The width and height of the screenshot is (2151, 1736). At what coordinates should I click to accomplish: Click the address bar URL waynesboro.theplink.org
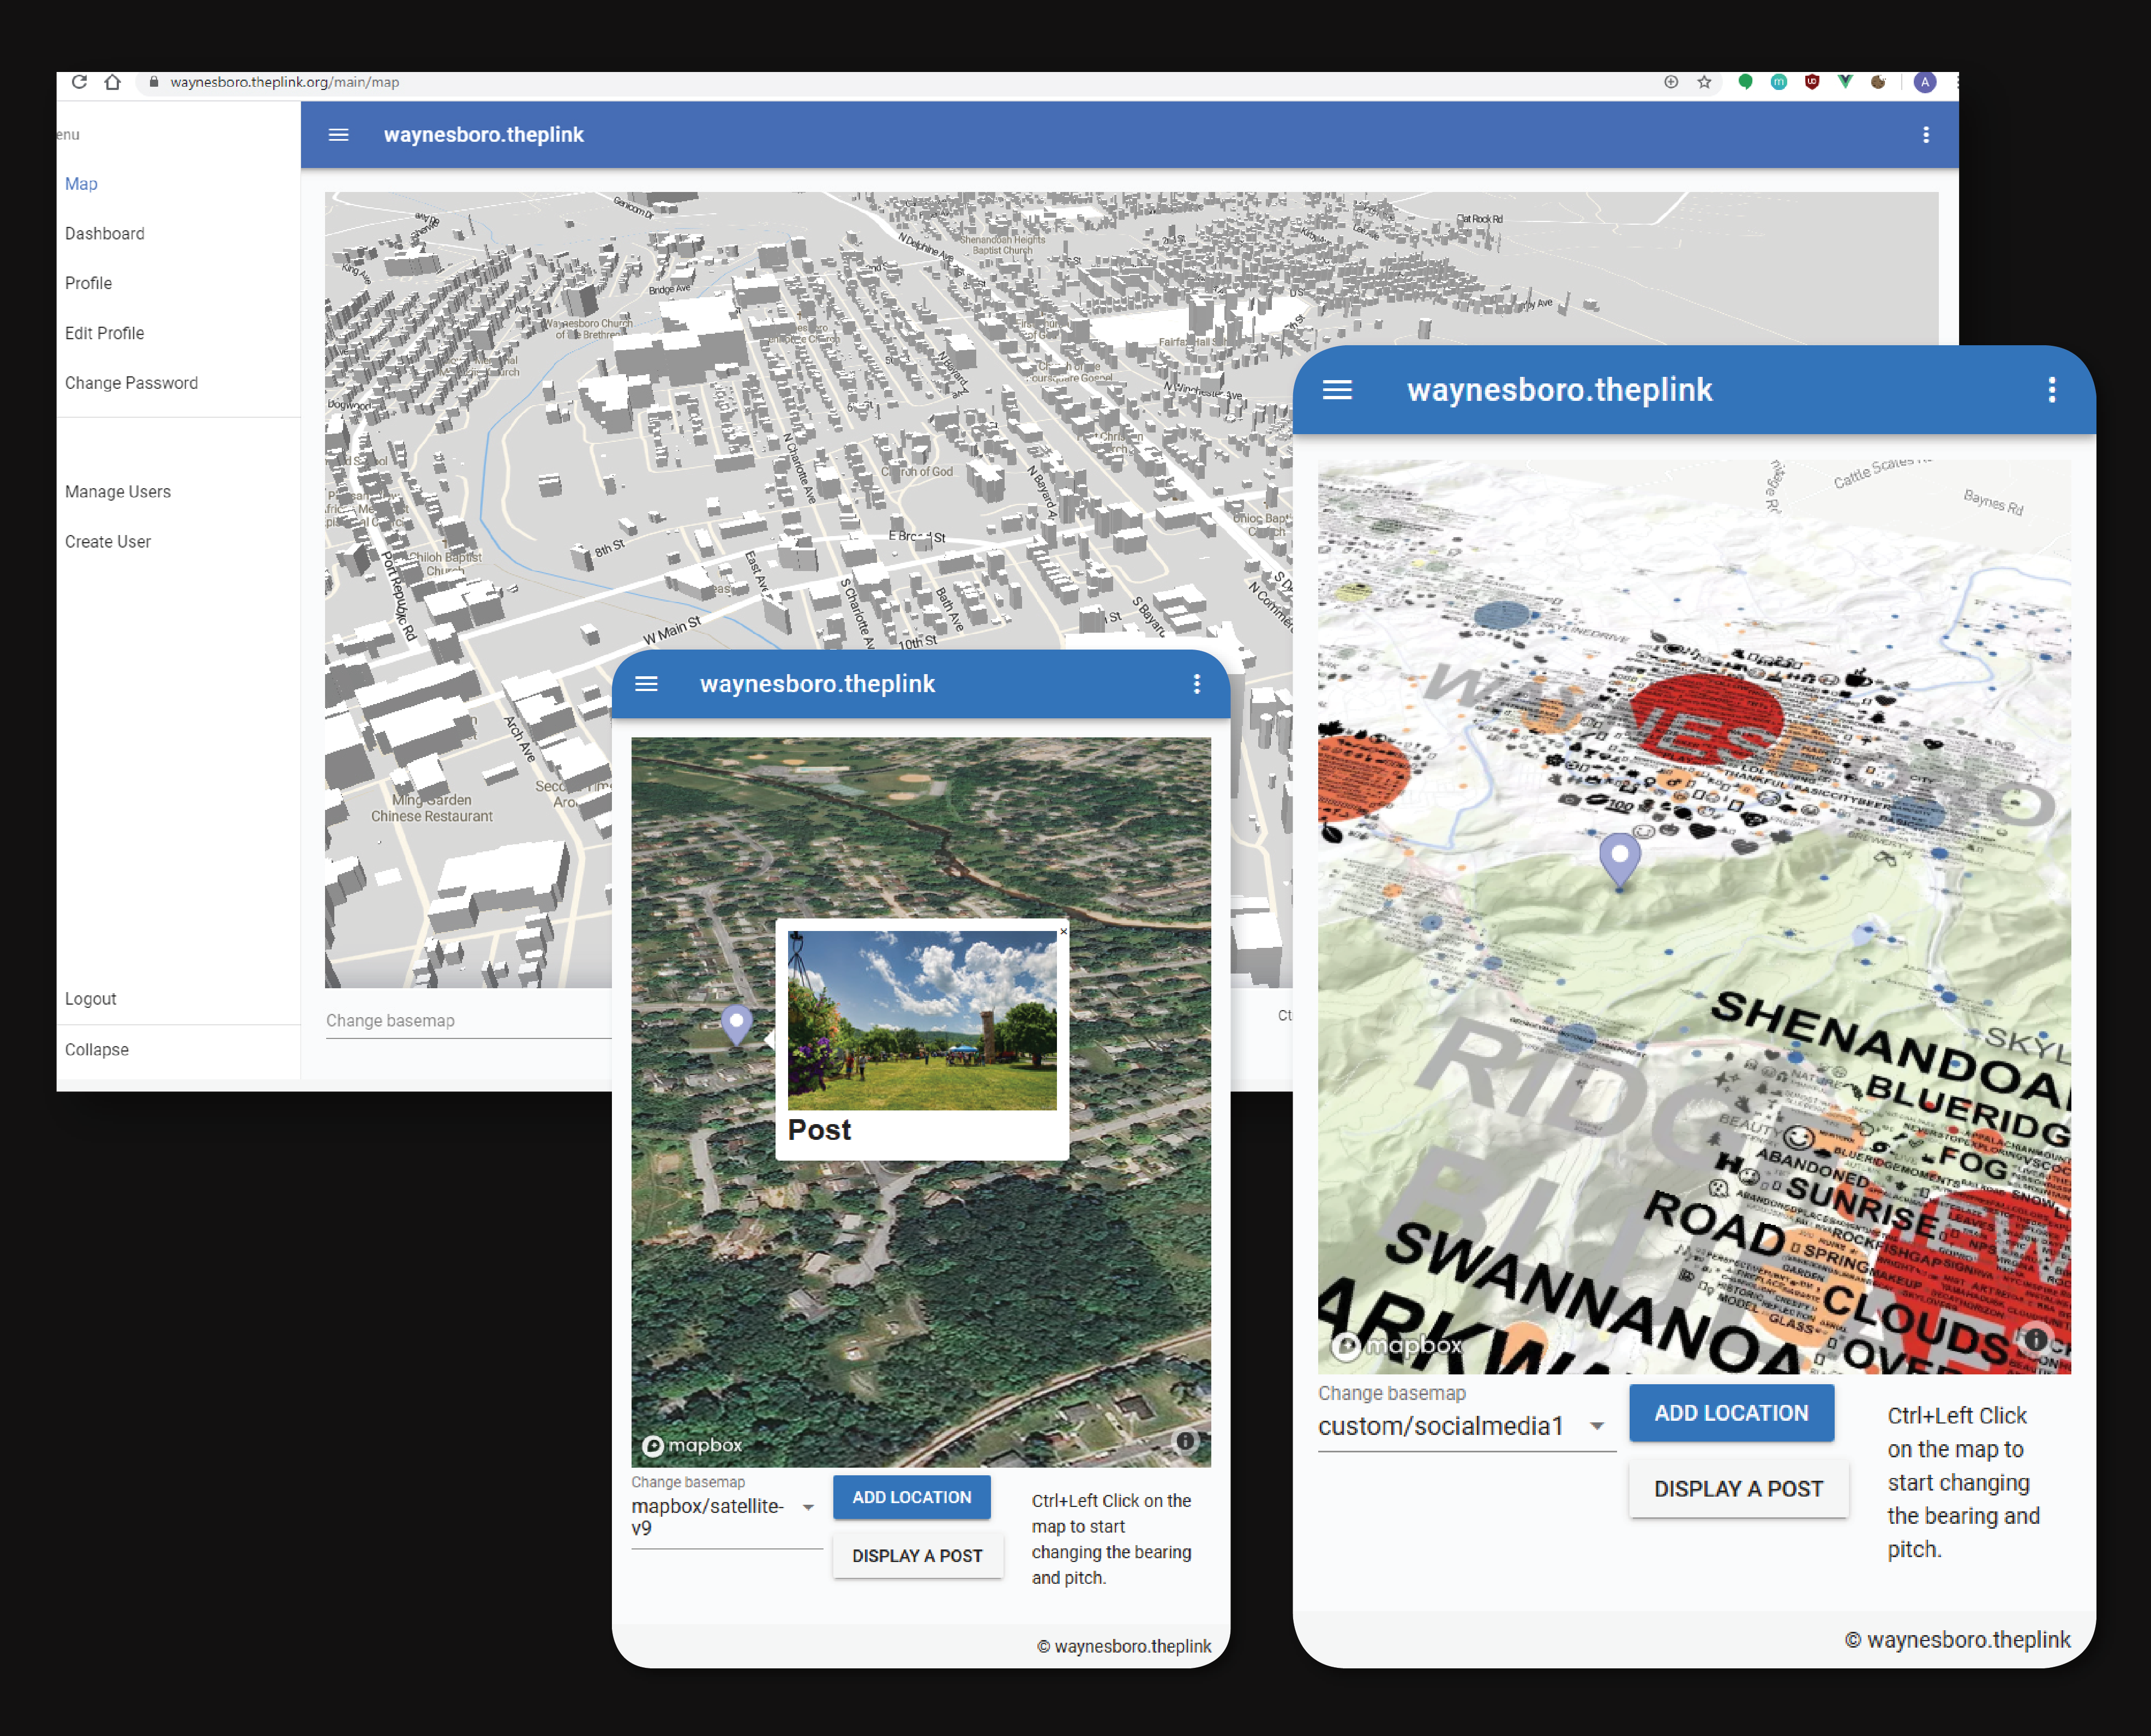tap(284, 82)
